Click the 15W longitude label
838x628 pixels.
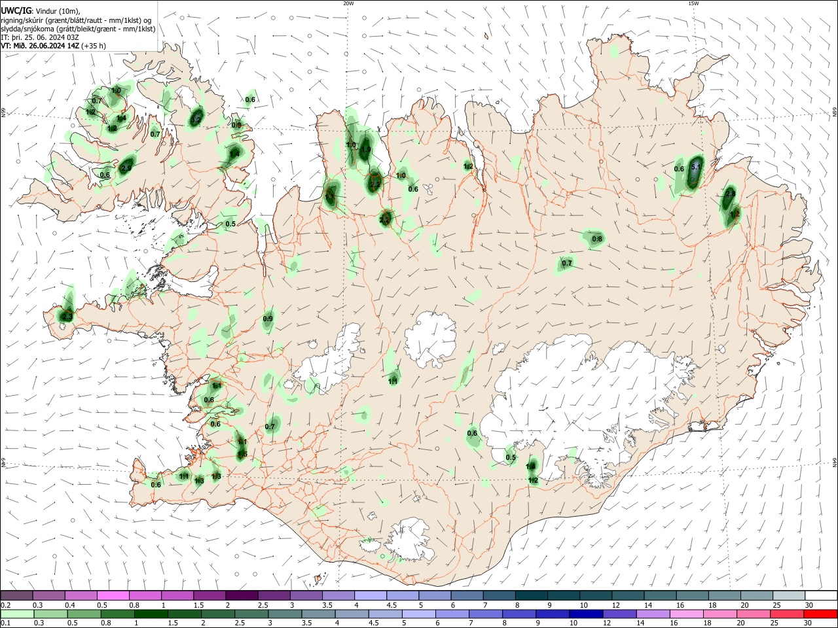coord(693,3)
